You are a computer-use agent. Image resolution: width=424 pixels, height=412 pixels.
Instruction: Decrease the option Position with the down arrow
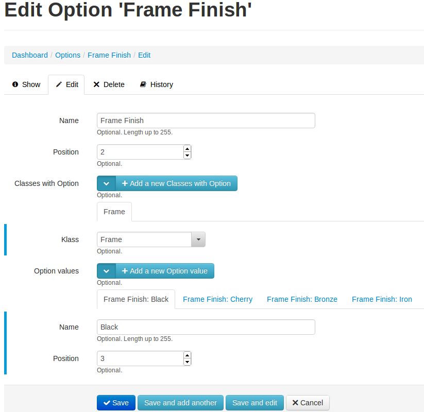click(x=187, y=155)
